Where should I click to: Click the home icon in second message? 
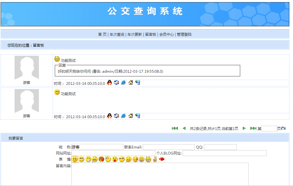pos(131,116)
